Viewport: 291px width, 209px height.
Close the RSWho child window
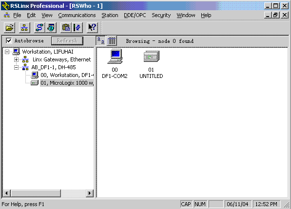(285, 15)
